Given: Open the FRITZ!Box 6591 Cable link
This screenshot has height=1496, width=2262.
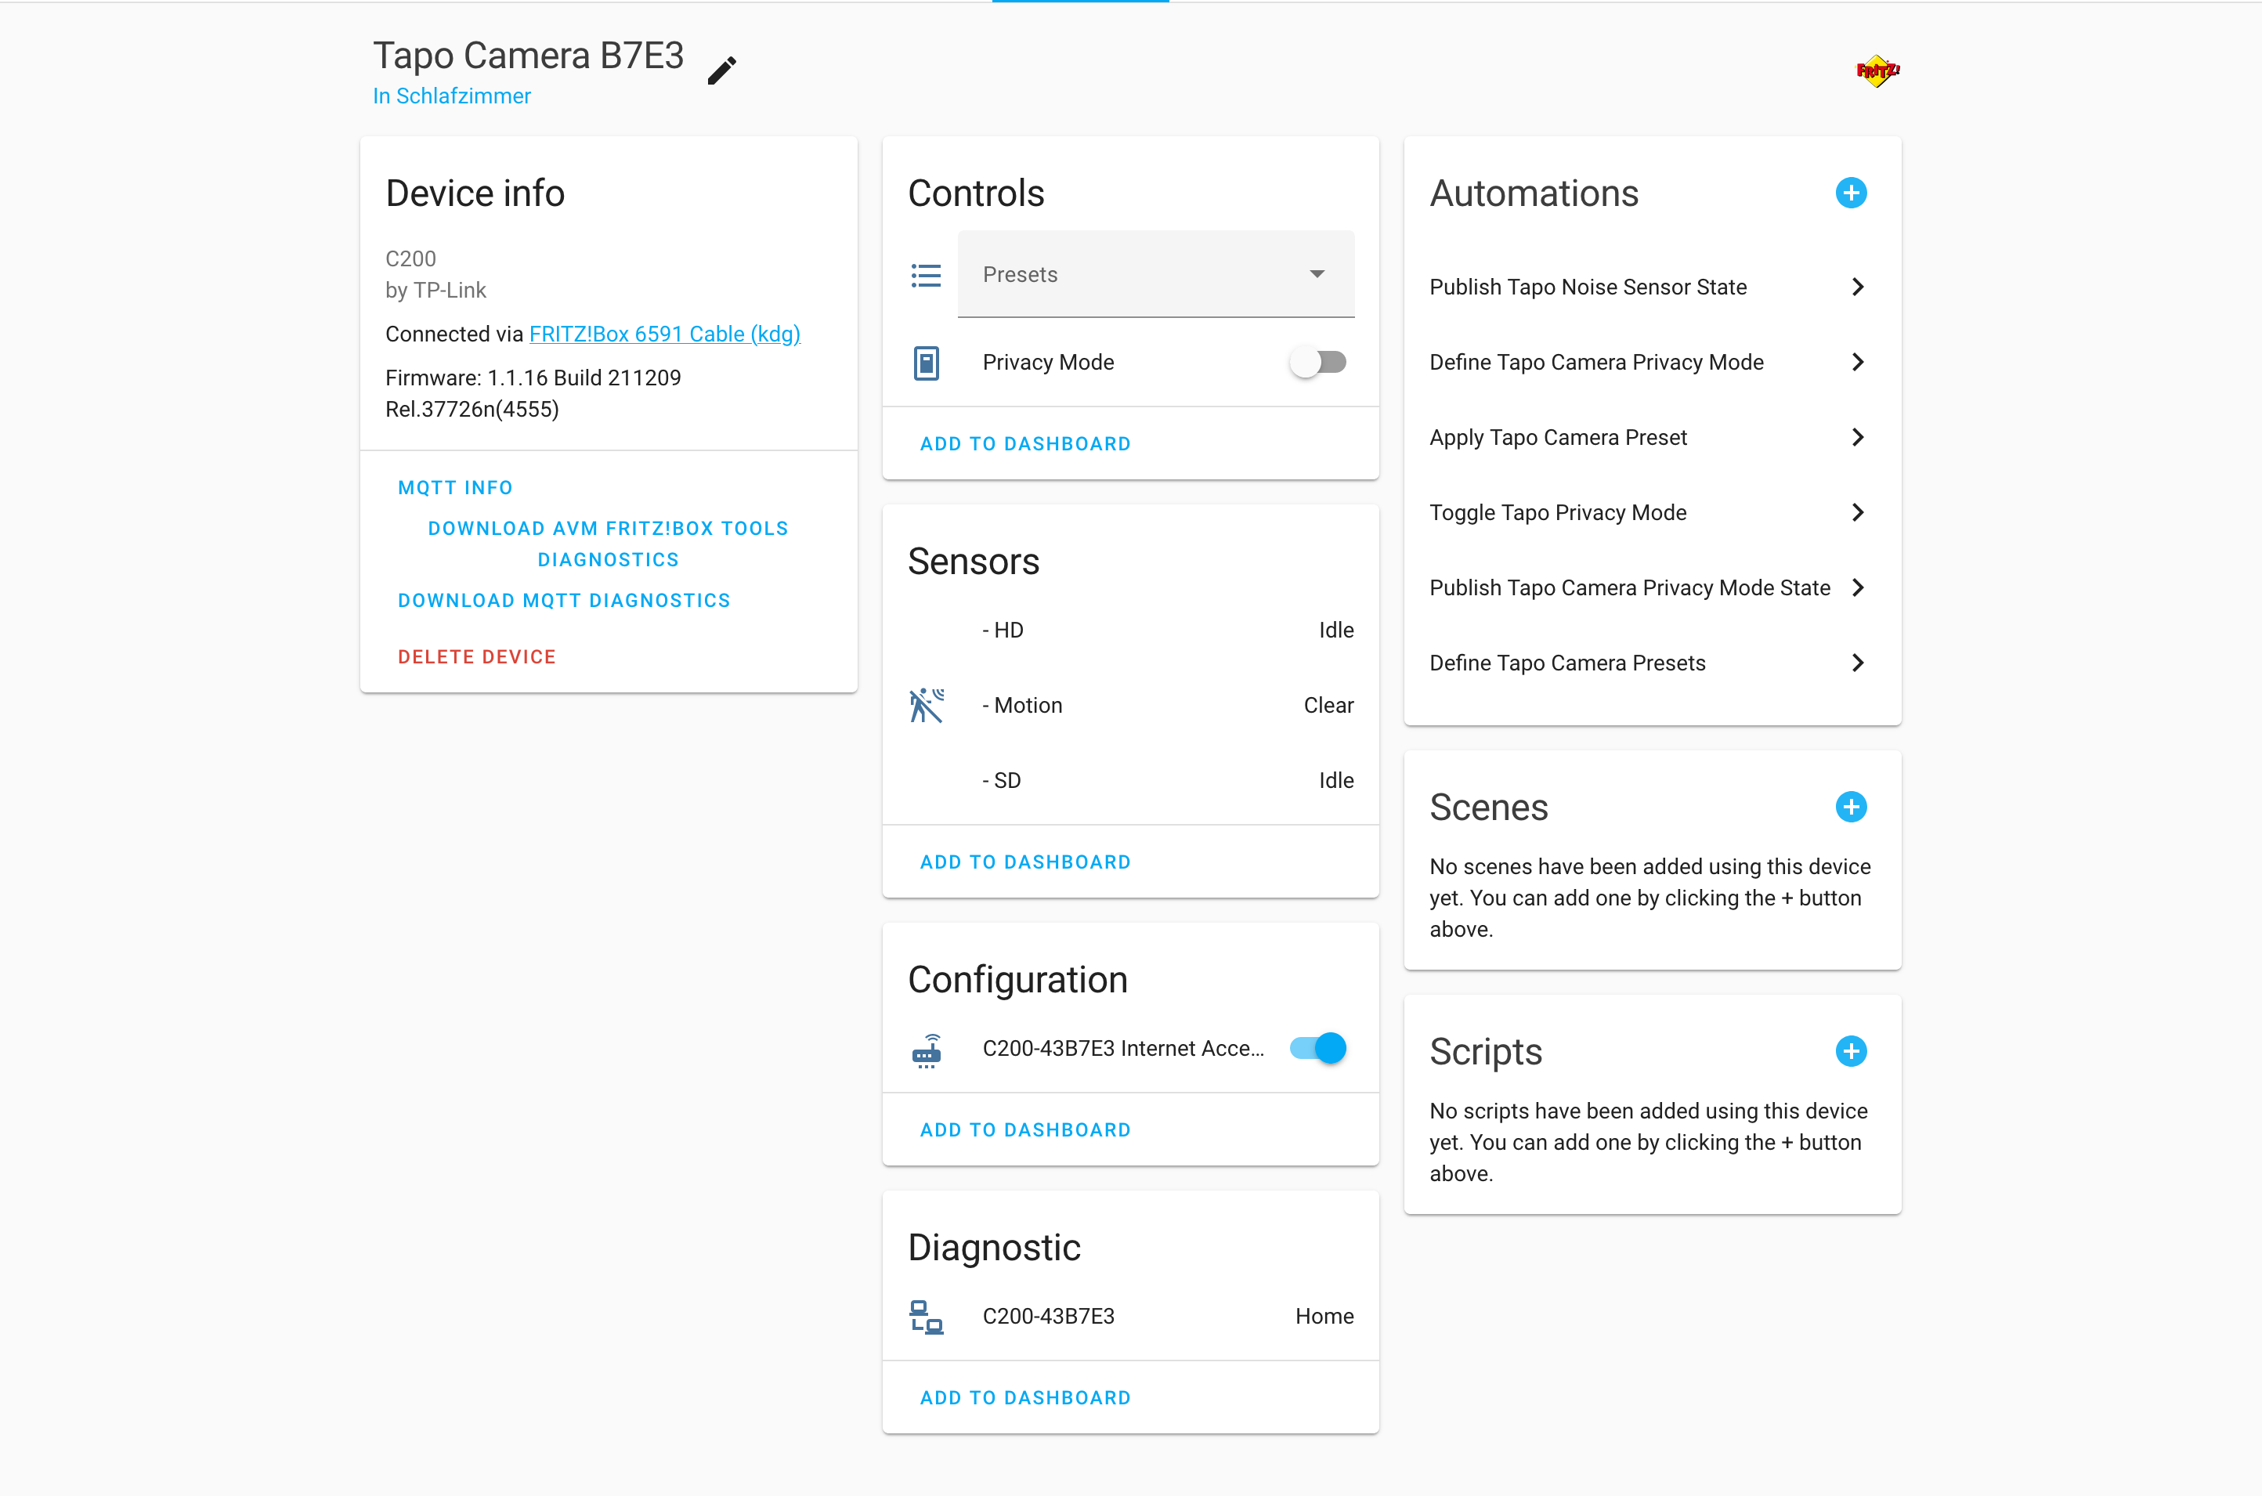Looking at the screenshot, I should pyautogui.click(x=664, y=334).
